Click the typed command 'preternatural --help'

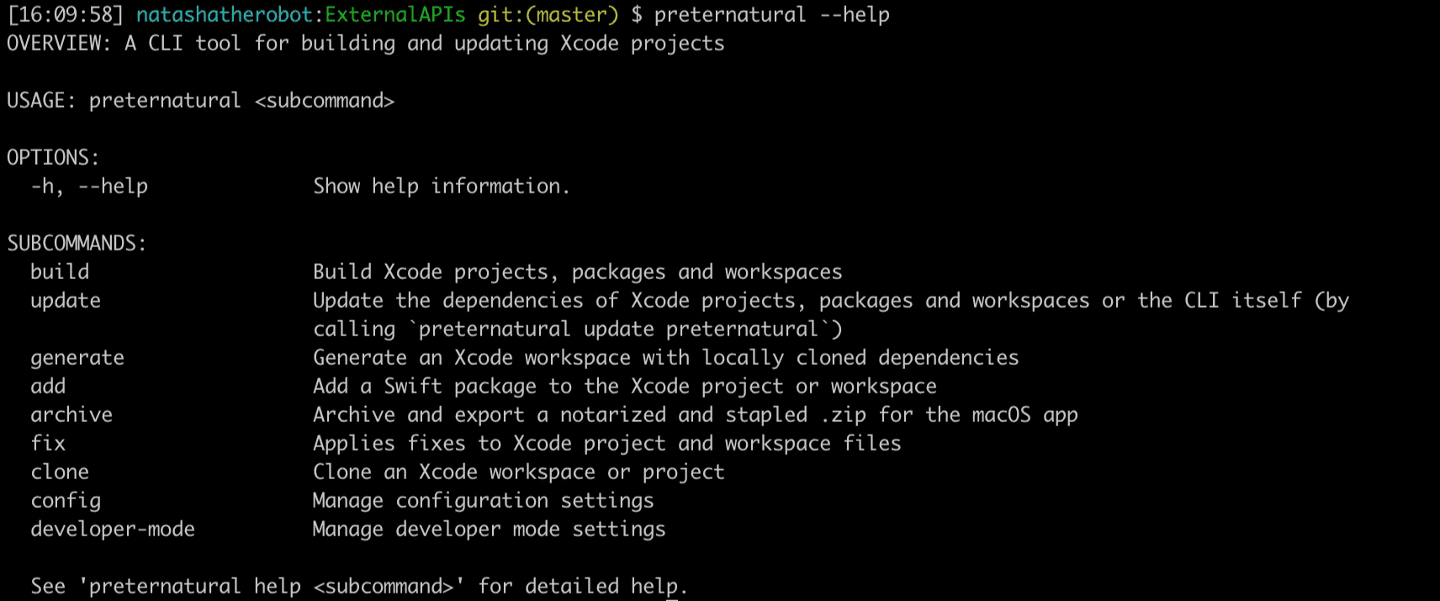pyautogui.click(x=772, y=15)
